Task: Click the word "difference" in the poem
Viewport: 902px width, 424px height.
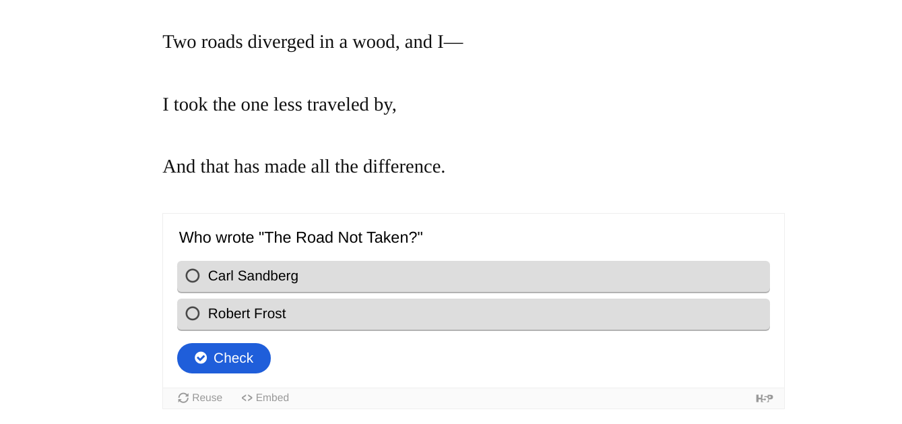Action: coord(404,166)
